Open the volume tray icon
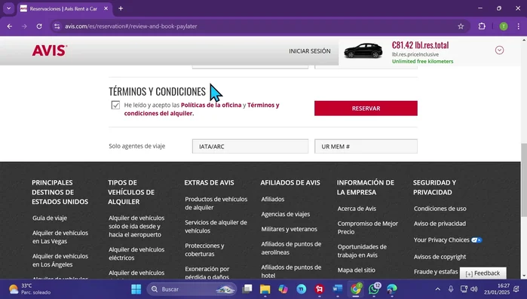Screen dimensions: 527x299 point(474,289)
